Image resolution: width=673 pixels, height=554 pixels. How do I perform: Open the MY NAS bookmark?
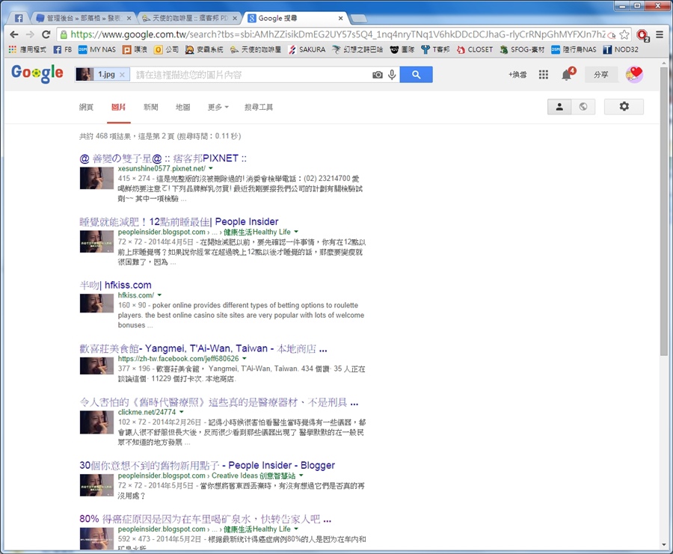(97, 49)
